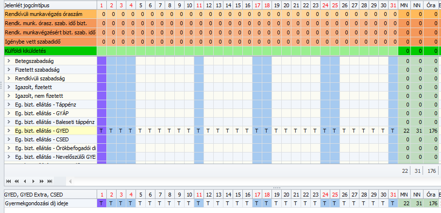
Task: Go to previous record arrow
Action: coord(25,182)
